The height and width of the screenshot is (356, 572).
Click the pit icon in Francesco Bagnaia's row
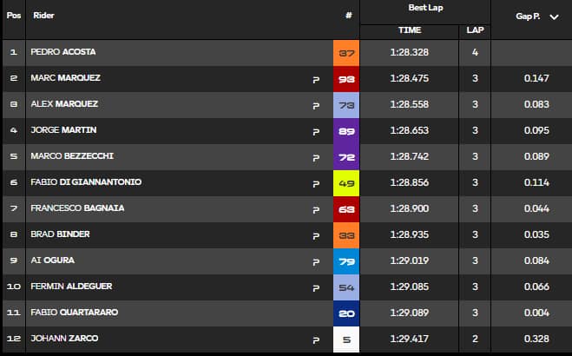click(316, 210)
